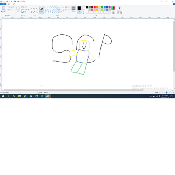Click the zoom slider handle
The image size is (175, 175).
tap(167, 93)
